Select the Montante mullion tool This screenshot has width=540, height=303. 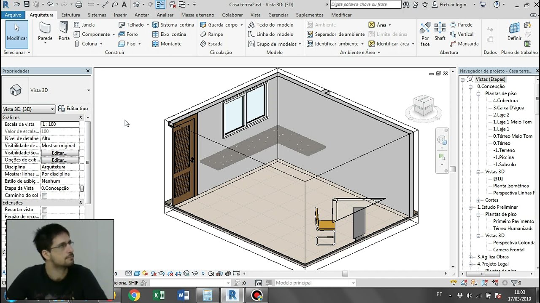pos(167,44)
